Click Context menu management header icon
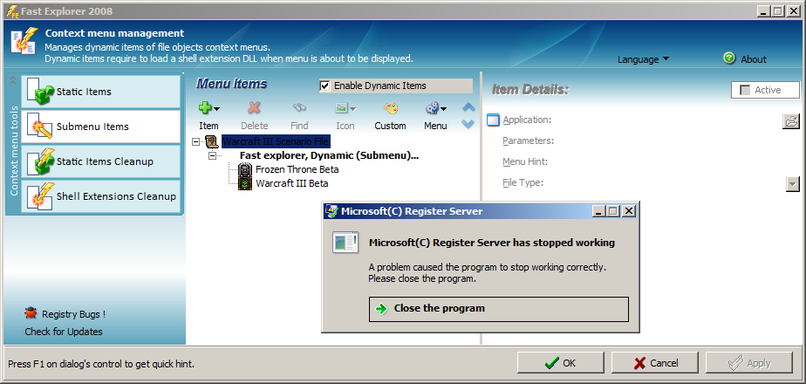The image size is (806, 384). coord(24,41)
